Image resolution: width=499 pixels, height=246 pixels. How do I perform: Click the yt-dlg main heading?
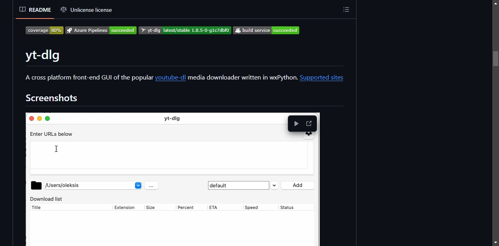(x=43, y=55)
